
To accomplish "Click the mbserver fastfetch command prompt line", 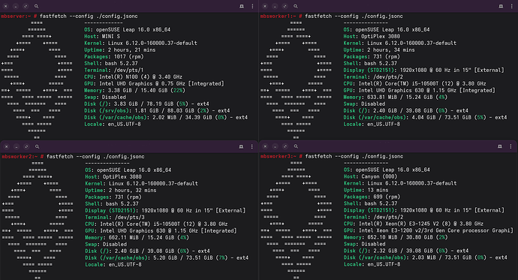I will tap(69, 17).
